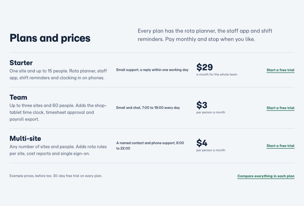This screenshot has width=304, height=206.
Task: Select the Starter plan title
Action: 21,63
